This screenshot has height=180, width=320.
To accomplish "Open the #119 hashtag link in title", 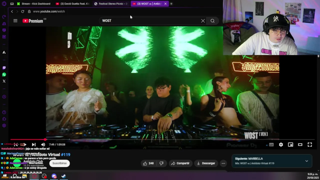I will pos(65,154).
